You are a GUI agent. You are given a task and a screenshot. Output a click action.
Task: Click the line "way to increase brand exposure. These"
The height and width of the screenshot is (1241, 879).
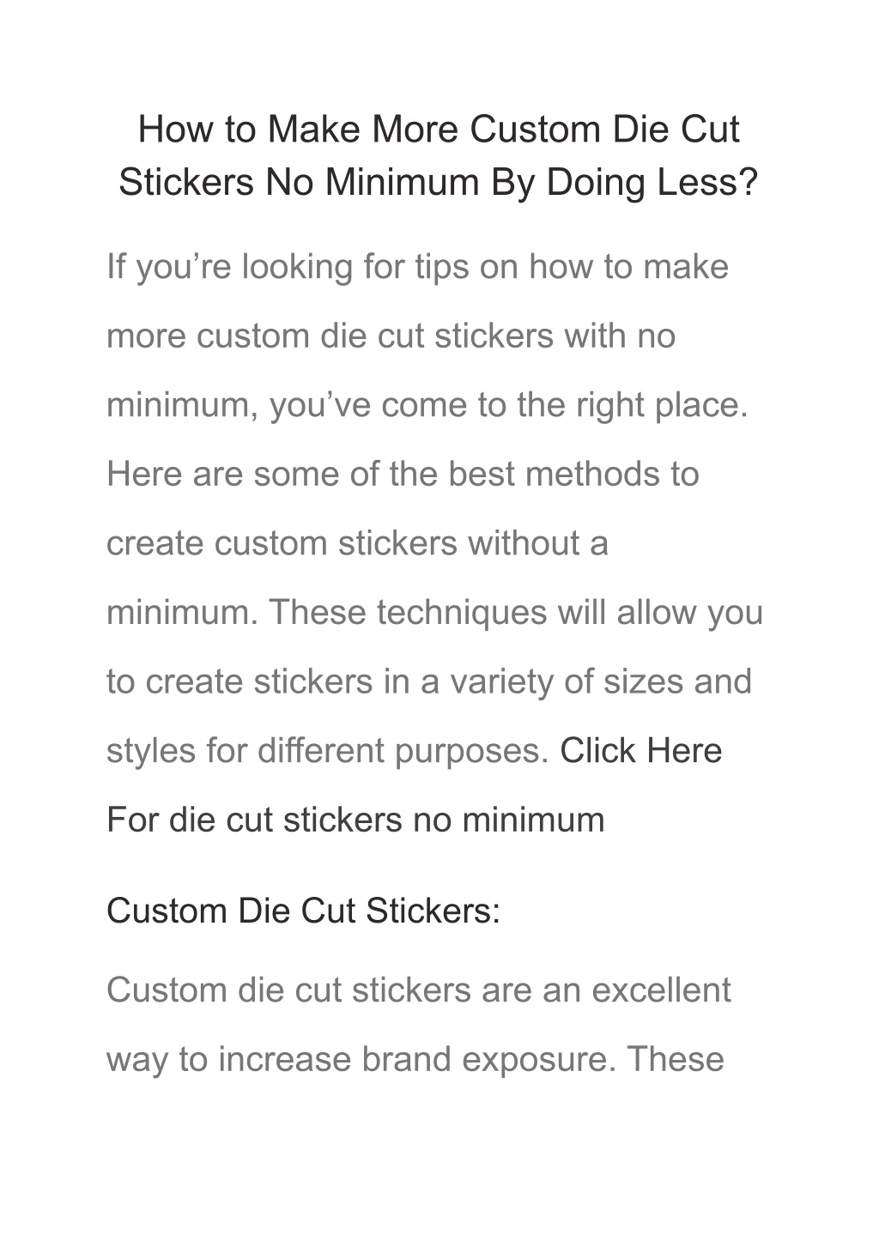coord(415,1059)
